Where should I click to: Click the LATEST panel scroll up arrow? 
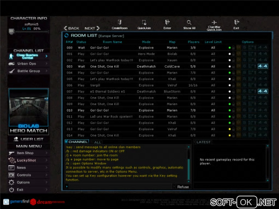268,146
